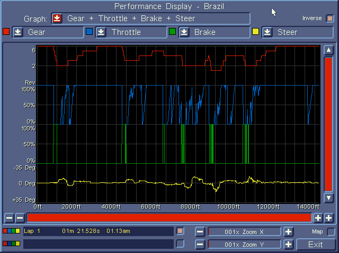Increase Zoom X with the plus button
339x253 pixels.
(288, 232)
